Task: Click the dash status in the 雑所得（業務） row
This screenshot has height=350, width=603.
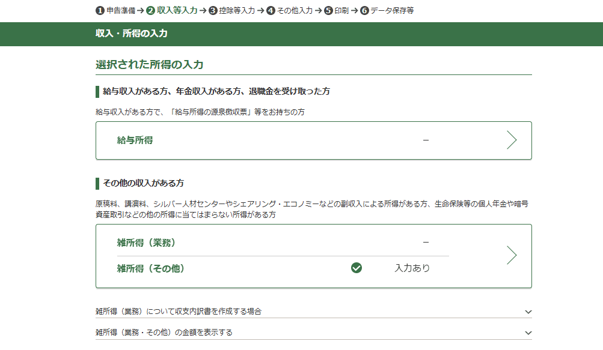Action: [426, 242]
